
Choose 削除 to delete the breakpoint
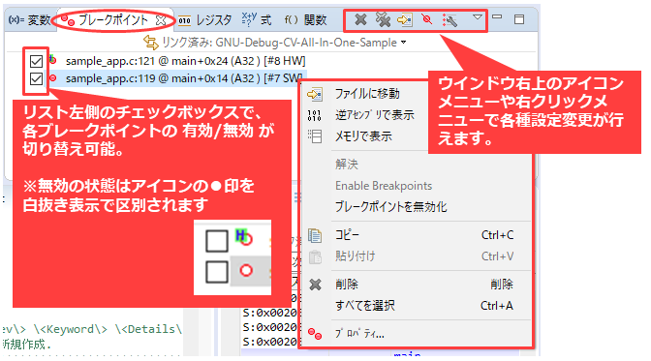(x=418, y=285)
